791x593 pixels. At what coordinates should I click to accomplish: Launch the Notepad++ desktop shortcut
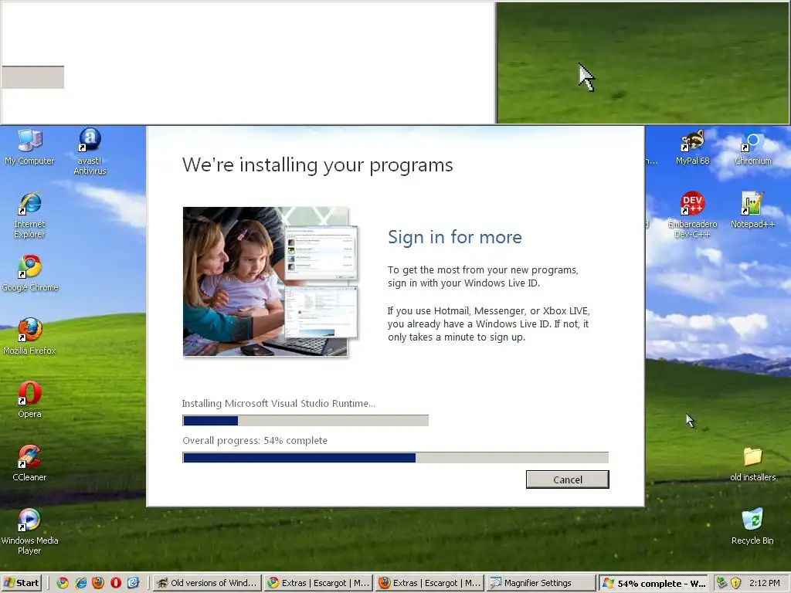coord(752,210)
